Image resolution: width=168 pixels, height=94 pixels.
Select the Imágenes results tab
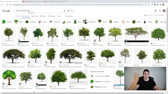pyautogui.click(x=26, y=16)
